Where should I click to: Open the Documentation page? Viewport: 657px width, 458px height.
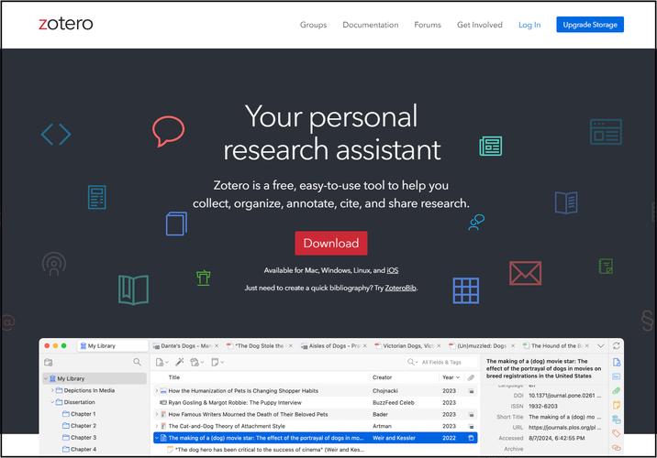(371, 25)
